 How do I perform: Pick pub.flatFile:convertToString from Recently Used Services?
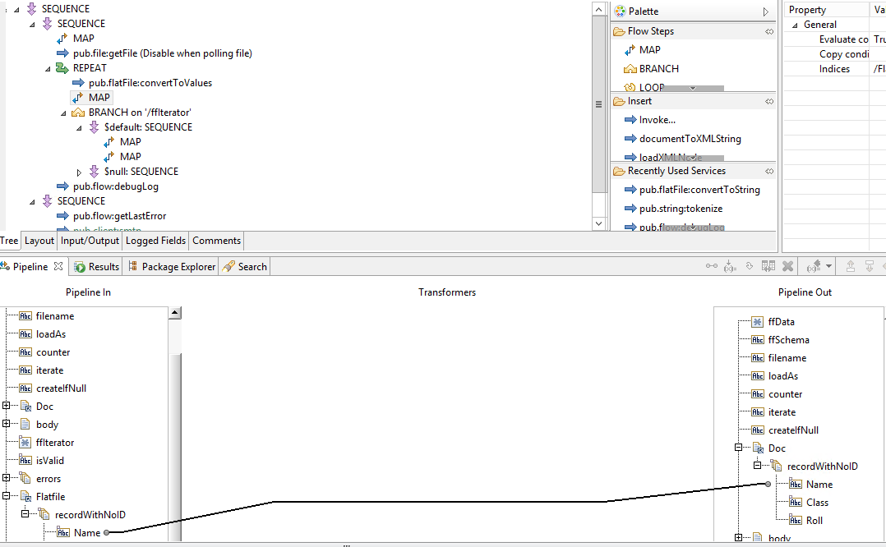[692, 190]
